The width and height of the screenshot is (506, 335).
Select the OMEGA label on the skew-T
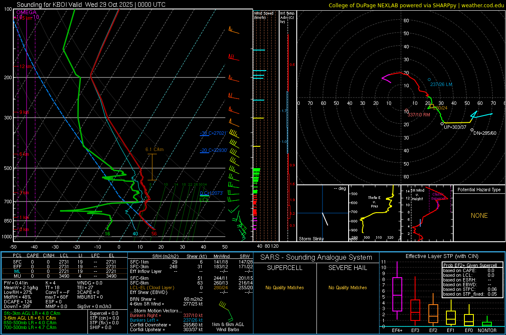[26, 12]
